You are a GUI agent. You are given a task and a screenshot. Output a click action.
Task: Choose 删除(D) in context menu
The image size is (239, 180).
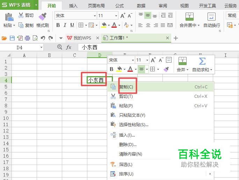click(161, 144)
